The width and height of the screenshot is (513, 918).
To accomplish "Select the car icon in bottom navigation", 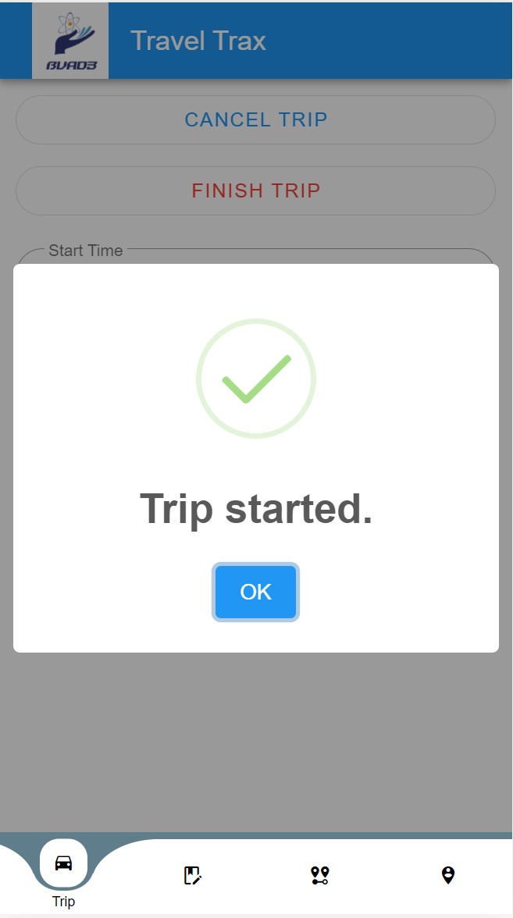I will [63, 863].
